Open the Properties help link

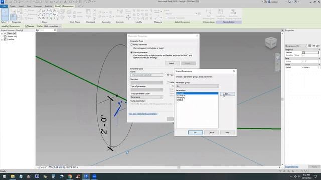pos(292,167)
